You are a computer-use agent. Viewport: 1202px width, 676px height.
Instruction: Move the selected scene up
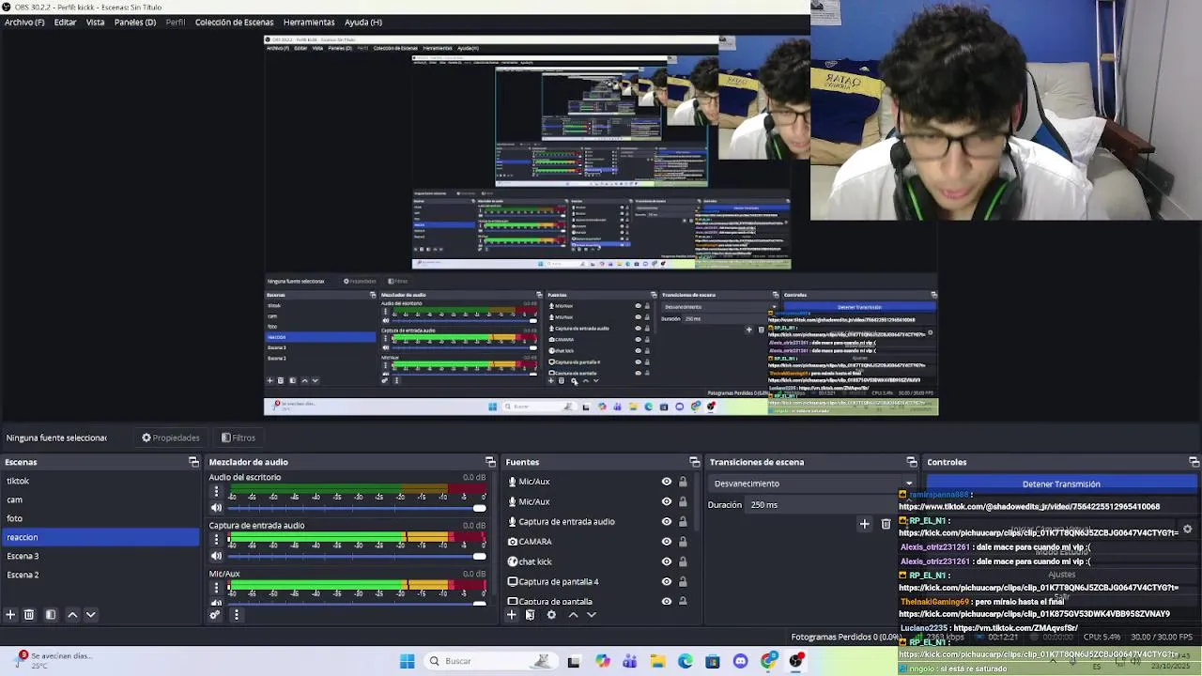(x=72, y=615)
